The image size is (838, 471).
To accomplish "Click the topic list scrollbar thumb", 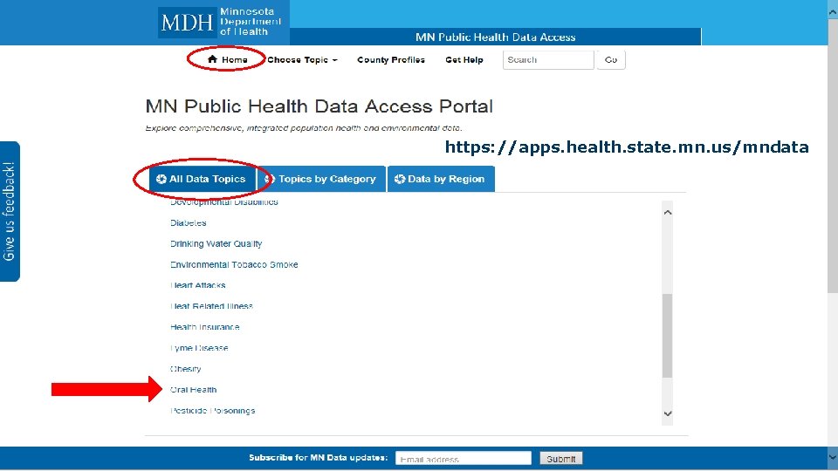I will [x=668, y=336].
